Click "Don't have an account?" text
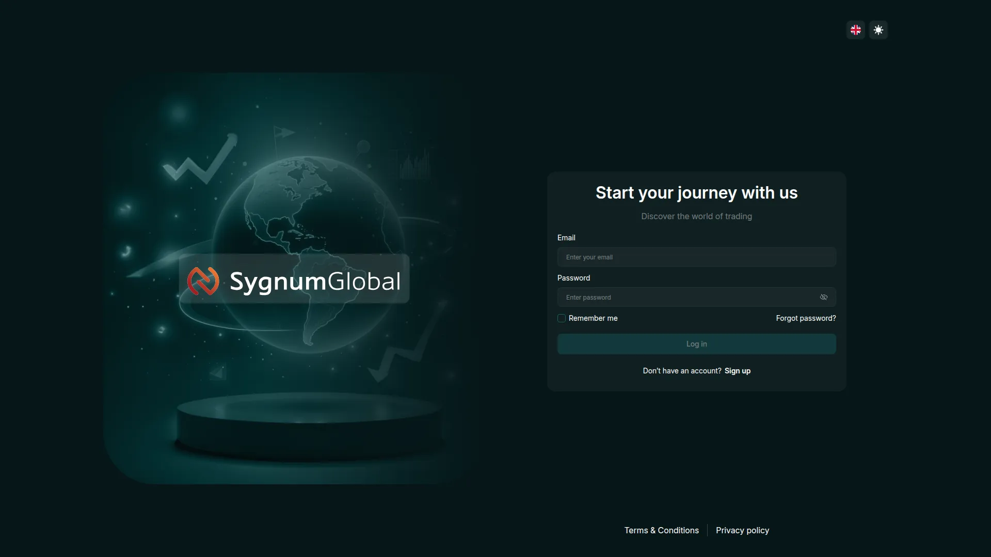This screenshot has width=991, height=557. (682, 371)
